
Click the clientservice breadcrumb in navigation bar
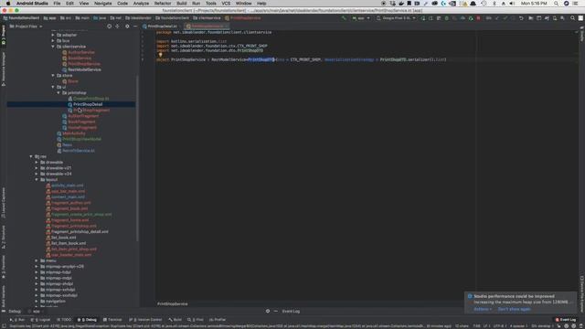207,18
